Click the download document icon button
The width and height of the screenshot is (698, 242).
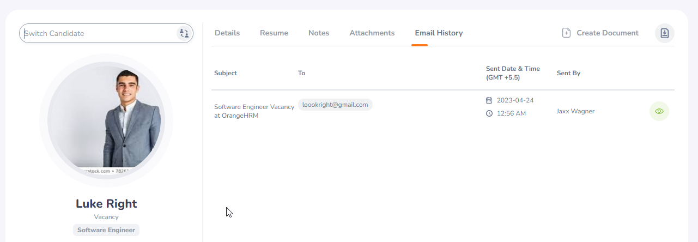pyautogui.click(x=665, y=33)
